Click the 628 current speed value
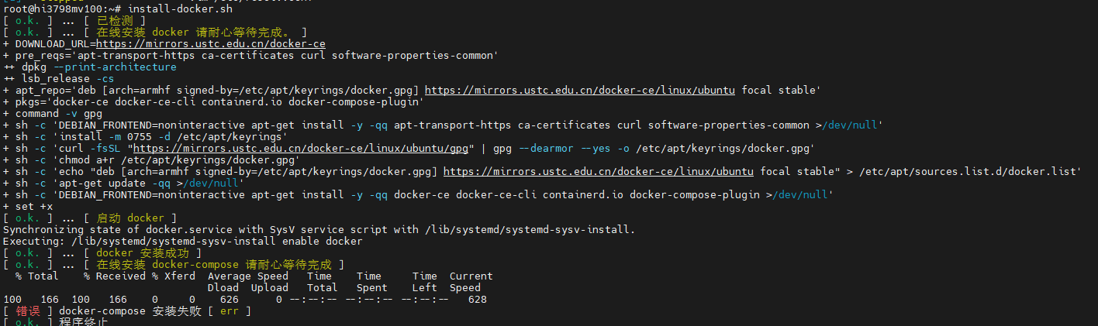Screen dimensions: 1098x326 click(478, 300)
